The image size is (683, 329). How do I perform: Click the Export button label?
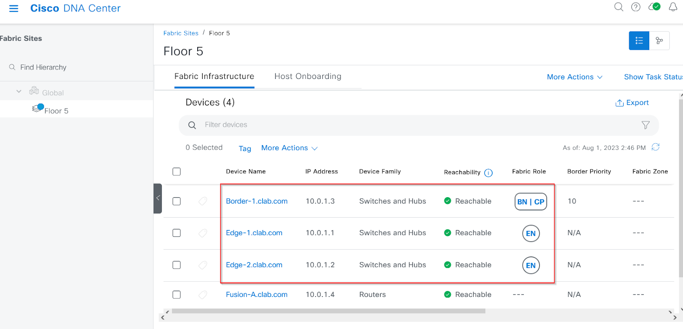pos(637,102)
